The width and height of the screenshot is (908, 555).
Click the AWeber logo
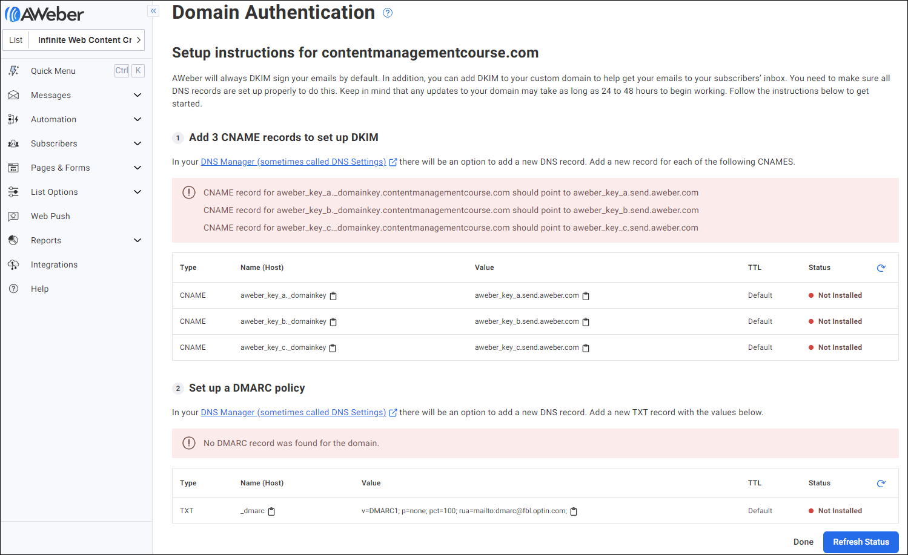[x=44, y=14]
